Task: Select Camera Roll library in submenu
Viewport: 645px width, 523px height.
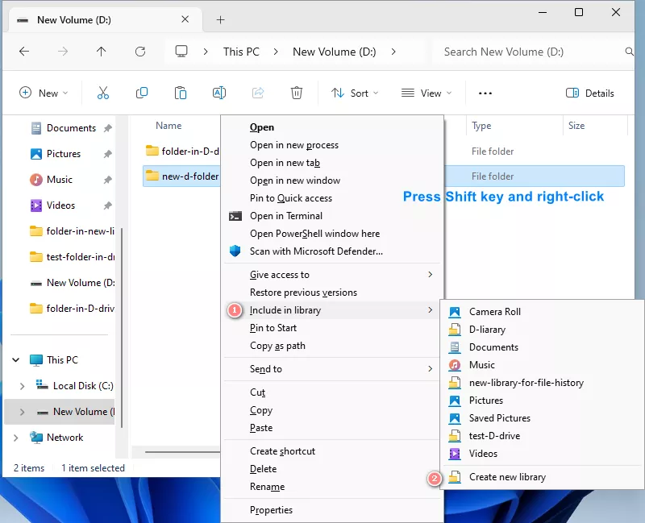Action: click(x=541, y=312)
